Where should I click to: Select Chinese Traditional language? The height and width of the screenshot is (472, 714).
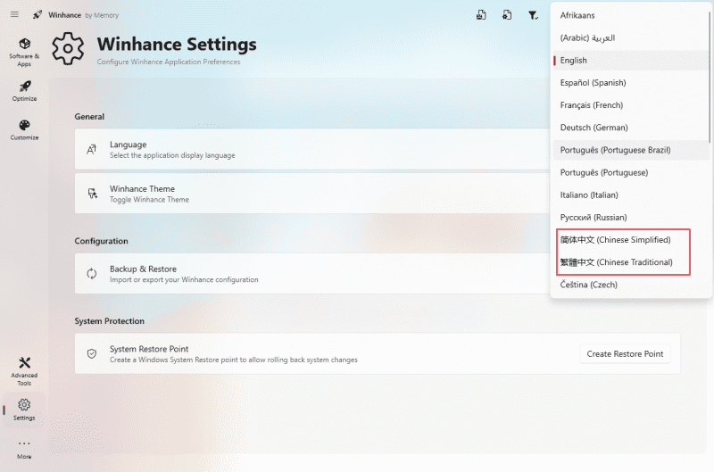(630, 262)
